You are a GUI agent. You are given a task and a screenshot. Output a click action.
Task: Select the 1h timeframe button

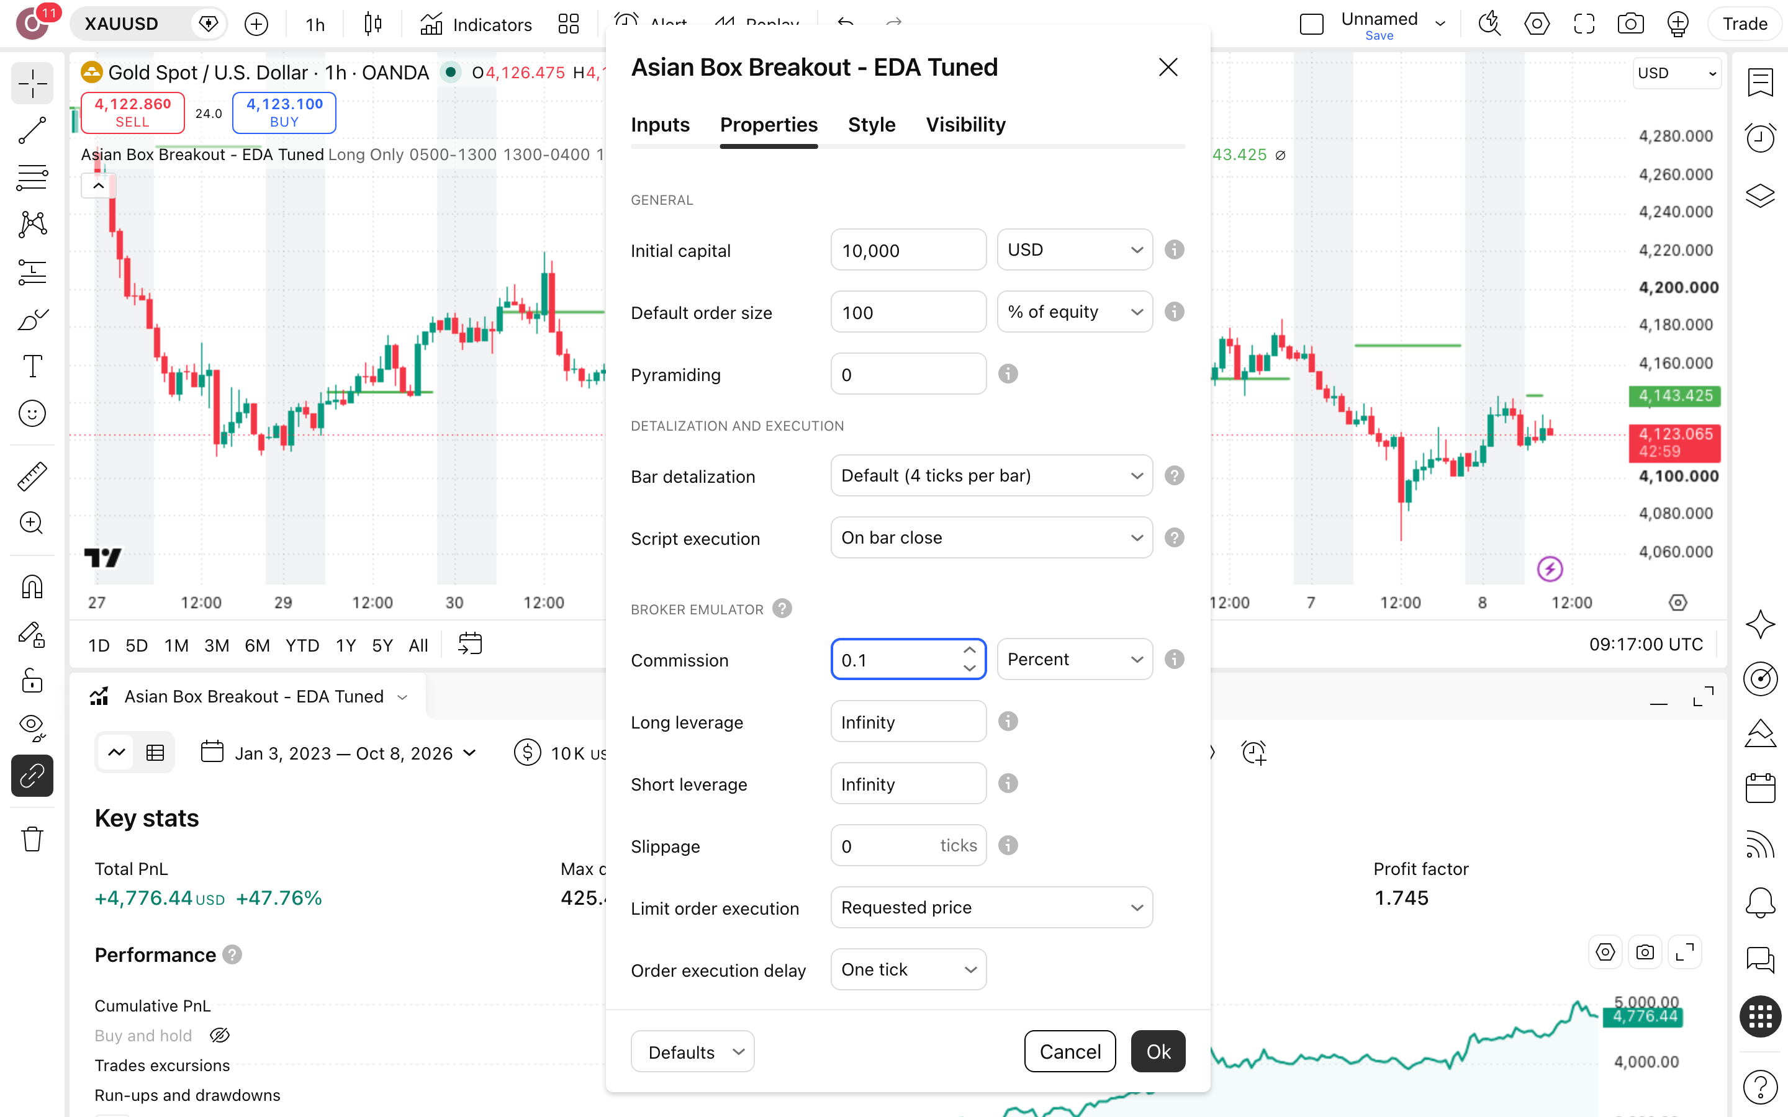[315, 24]
